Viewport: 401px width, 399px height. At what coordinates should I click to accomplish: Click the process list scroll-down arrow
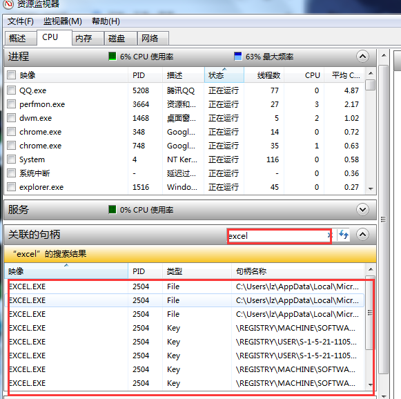pyautogui.click(x=371, y=188)
